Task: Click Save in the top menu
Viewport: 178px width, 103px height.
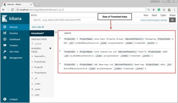Action: [x=154, y=15]
